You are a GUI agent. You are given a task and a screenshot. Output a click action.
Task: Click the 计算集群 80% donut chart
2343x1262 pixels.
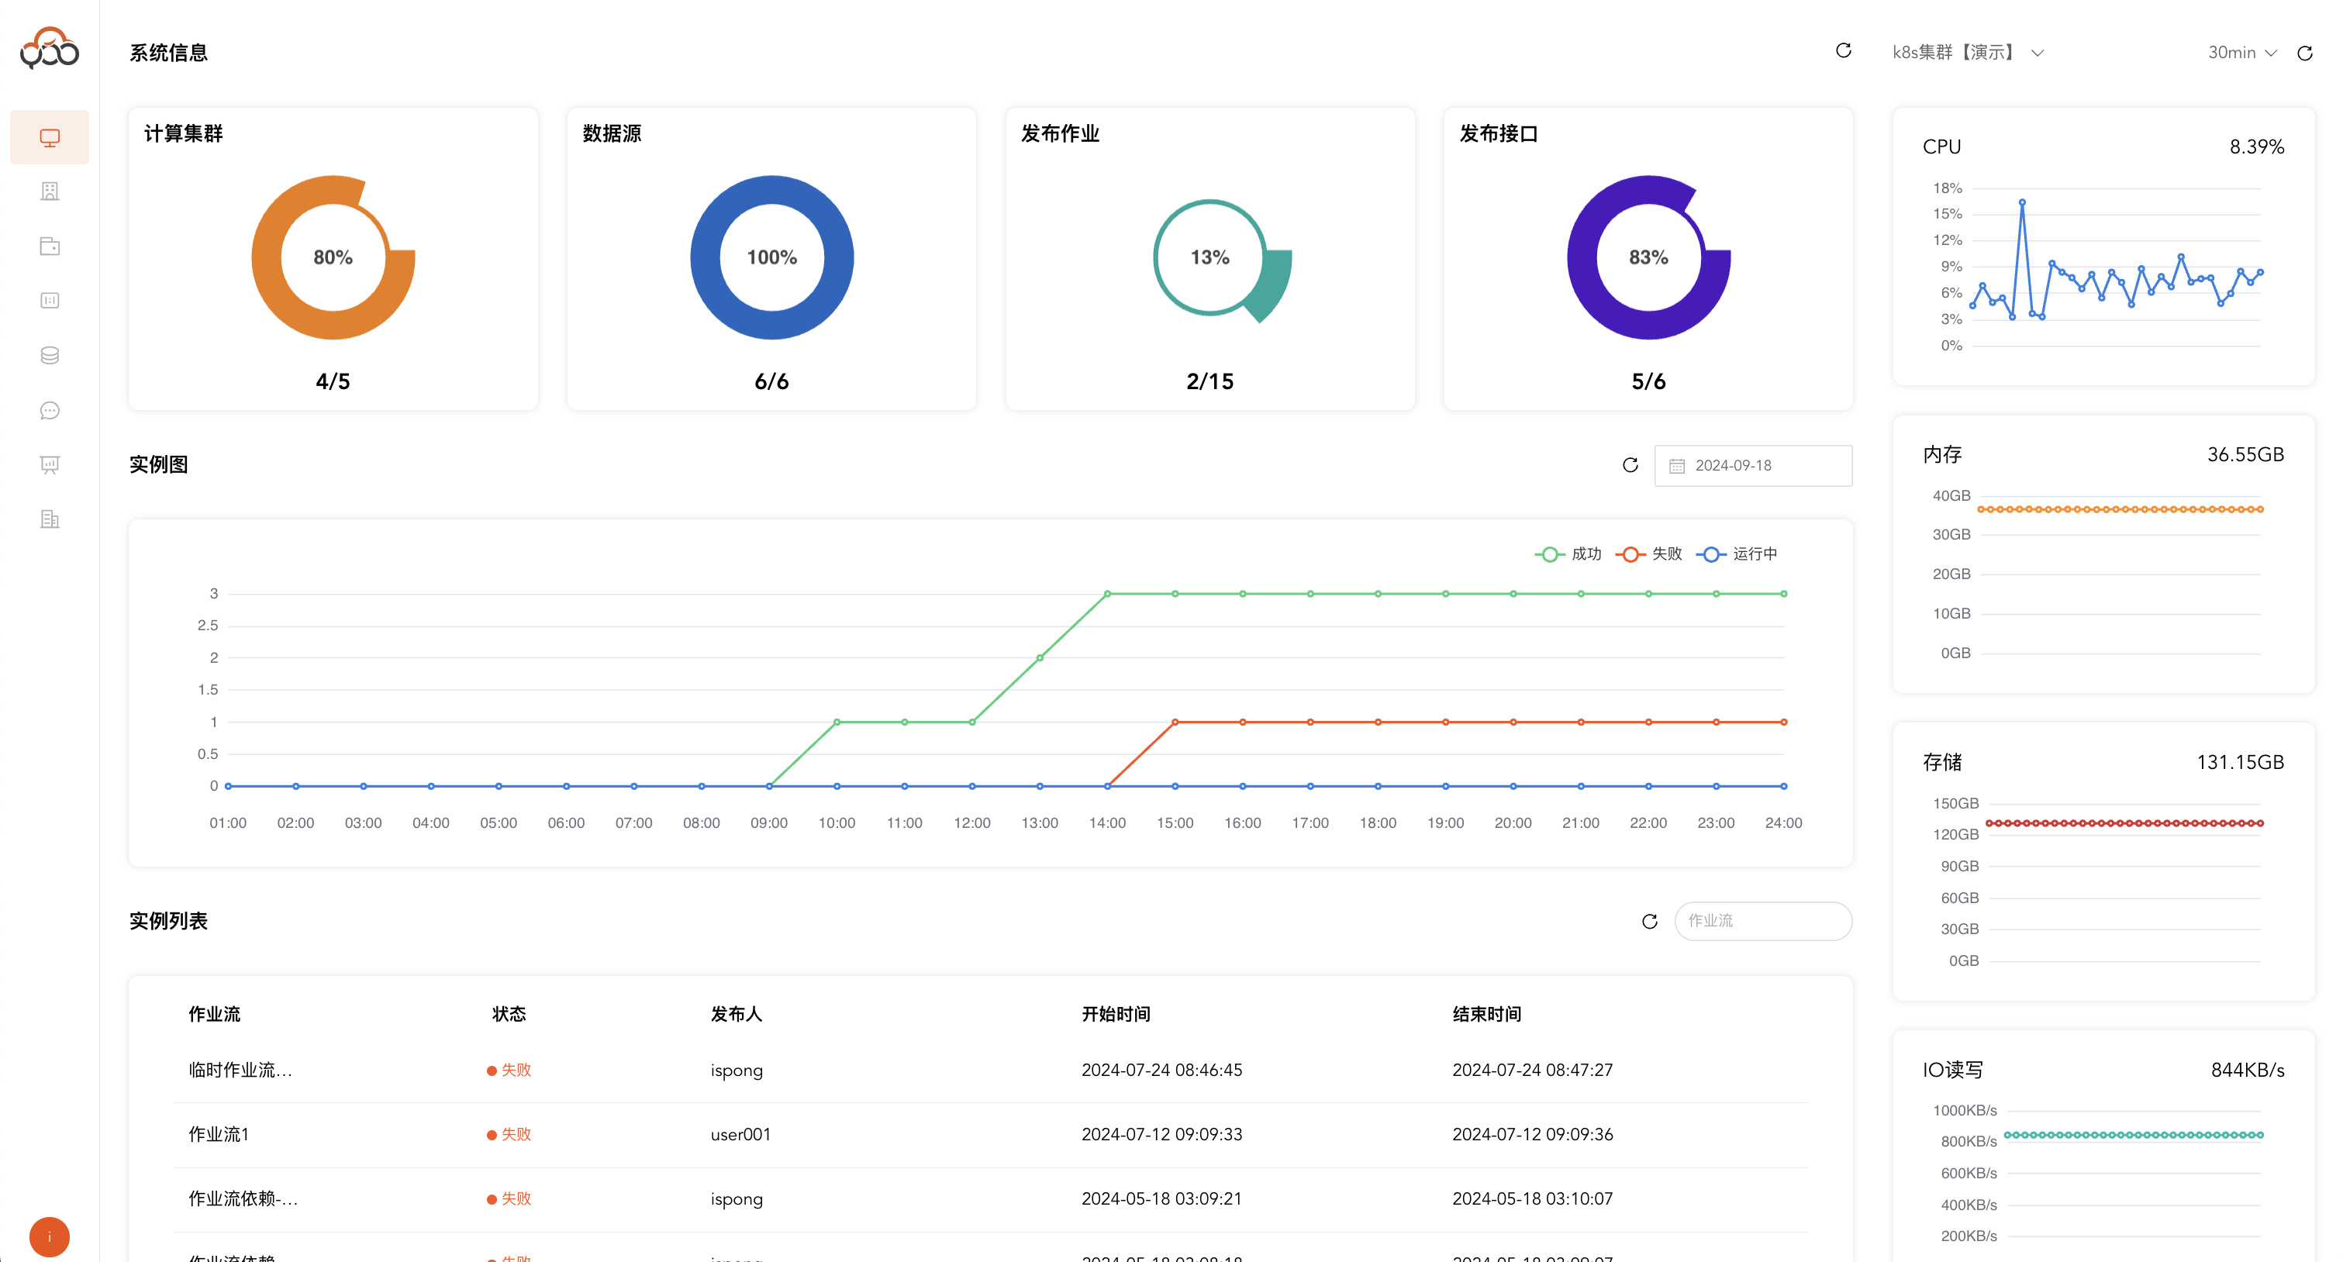[333, 257]
